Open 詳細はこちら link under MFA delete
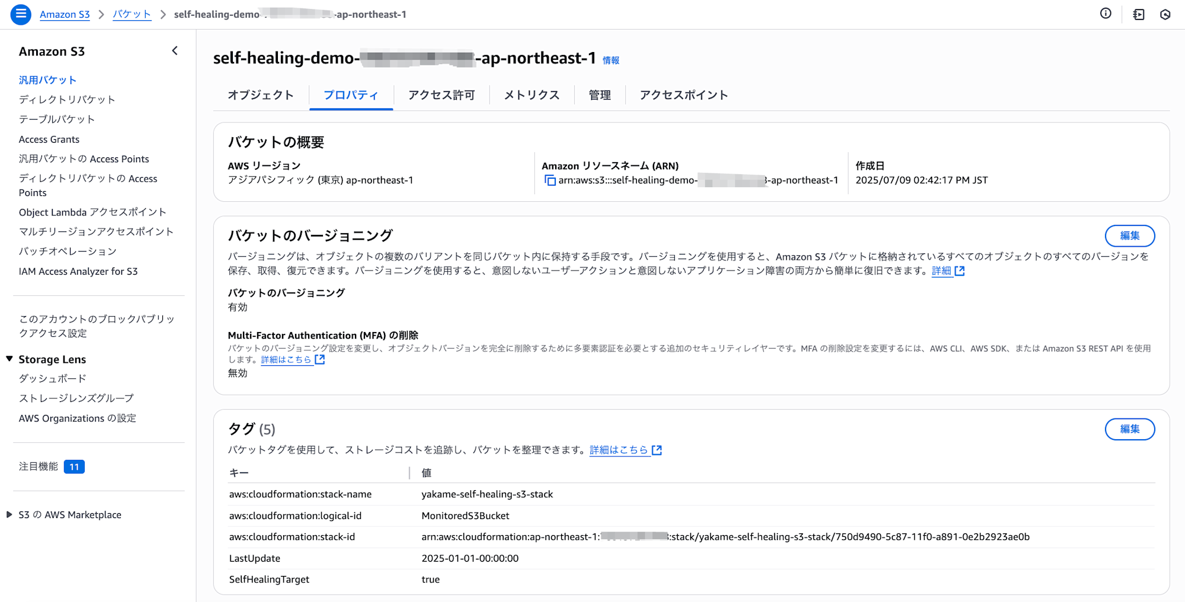This screenshot has width=1185, height=602. 286,359
